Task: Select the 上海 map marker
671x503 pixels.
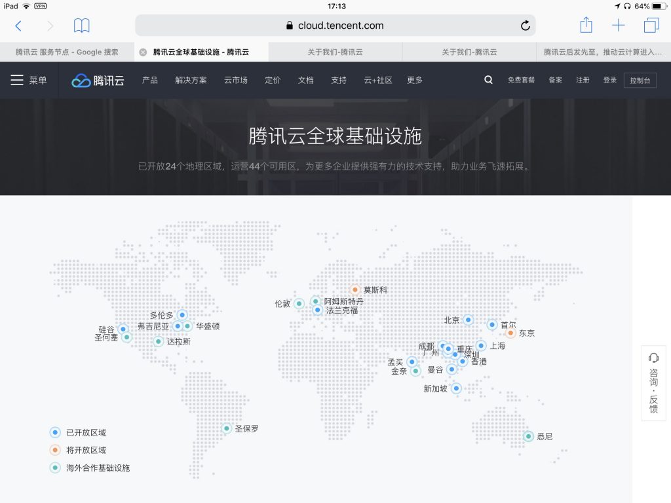Action: pos(481,345)
